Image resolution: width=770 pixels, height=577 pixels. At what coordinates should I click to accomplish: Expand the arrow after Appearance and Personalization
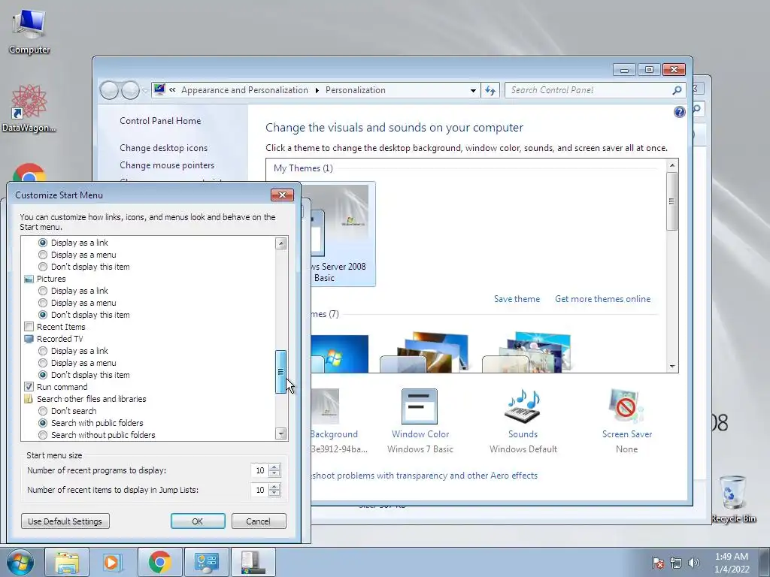point(317,90)
